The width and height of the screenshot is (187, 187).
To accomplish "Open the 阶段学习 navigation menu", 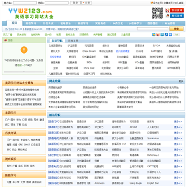I will 83,23.
